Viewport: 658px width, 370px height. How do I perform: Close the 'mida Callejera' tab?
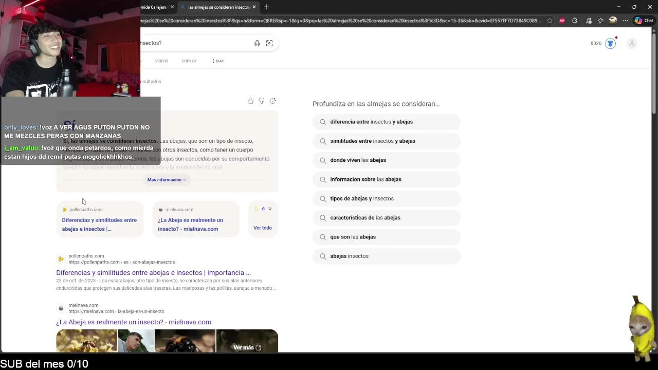point(172,7)
